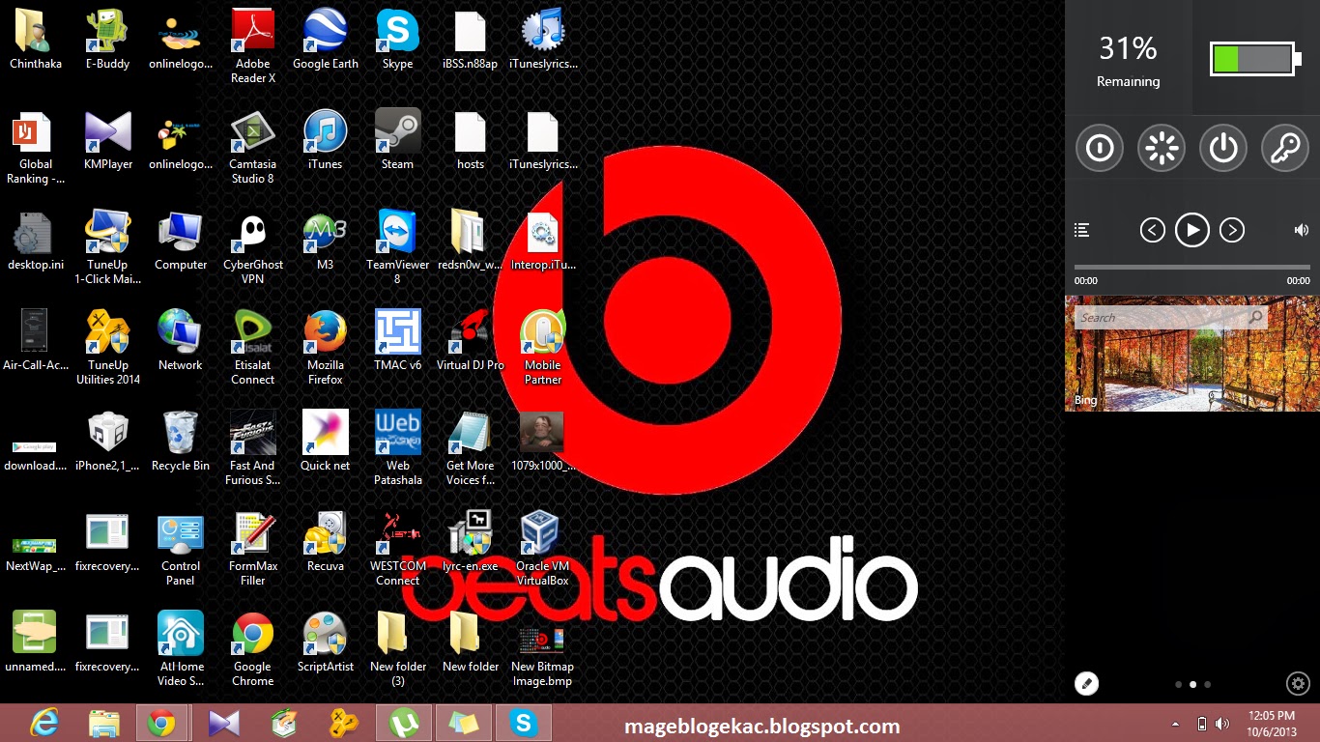Click the KMPlayer desktop shortcut
This screenshot has width=1320, height=742.
click(x=107, y=139)
